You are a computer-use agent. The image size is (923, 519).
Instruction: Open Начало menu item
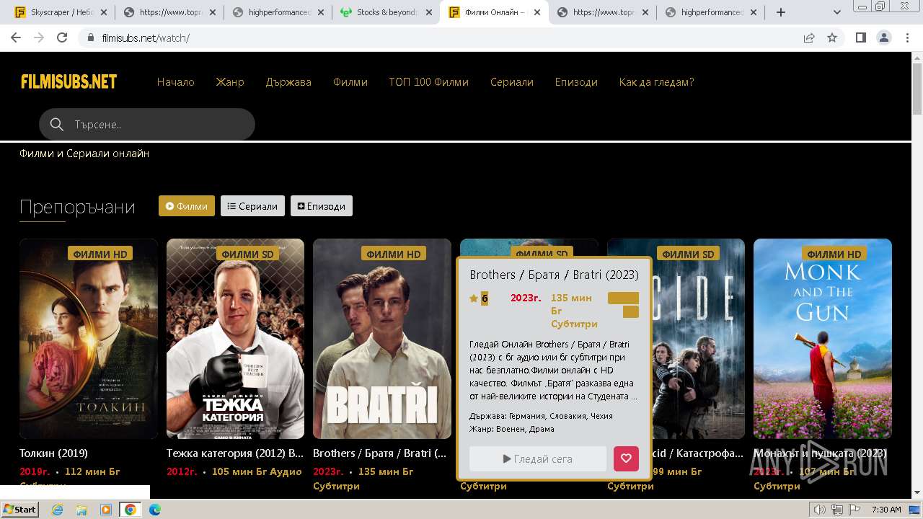point(176,82)
